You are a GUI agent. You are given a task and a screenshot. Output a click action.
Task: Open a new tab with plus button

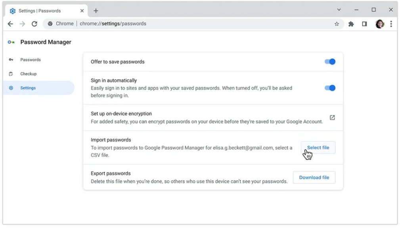point(96,11)
